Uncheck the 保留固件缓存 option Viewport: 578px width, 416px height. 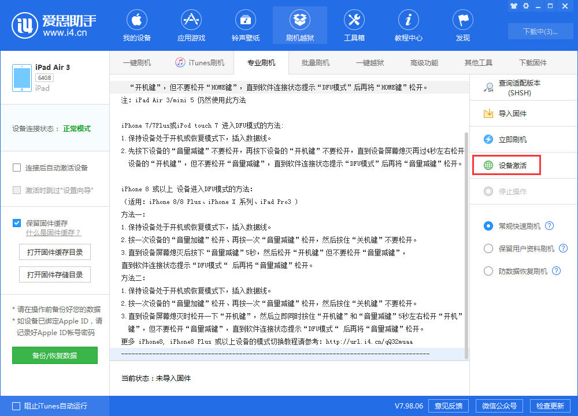coord(16,221)
